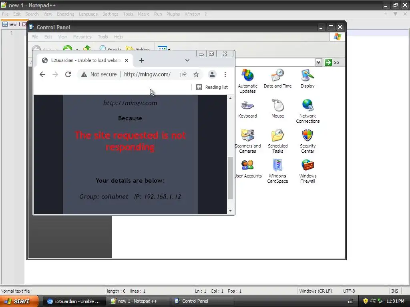Screen dimensions: 410x307
Task: Open the Notepad++ Macro menu
Action: point(144,14)
